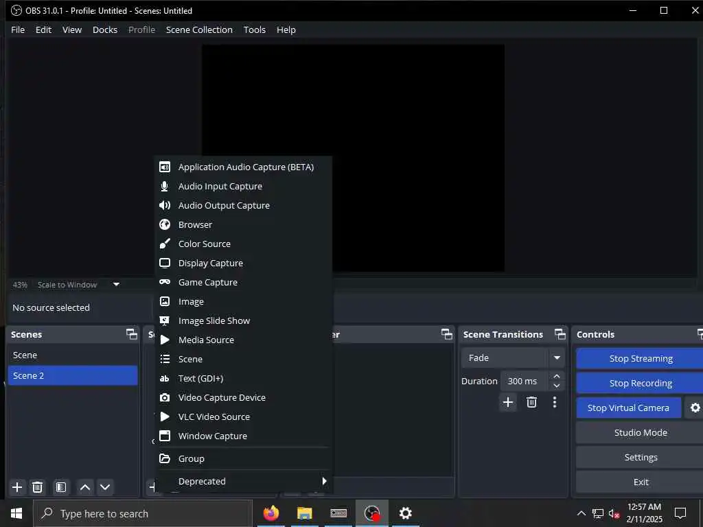The height and width of the screenshot is (527, 703).
Task: Click the microphone icon for Audio Input Capture
Action: point(165,187)
